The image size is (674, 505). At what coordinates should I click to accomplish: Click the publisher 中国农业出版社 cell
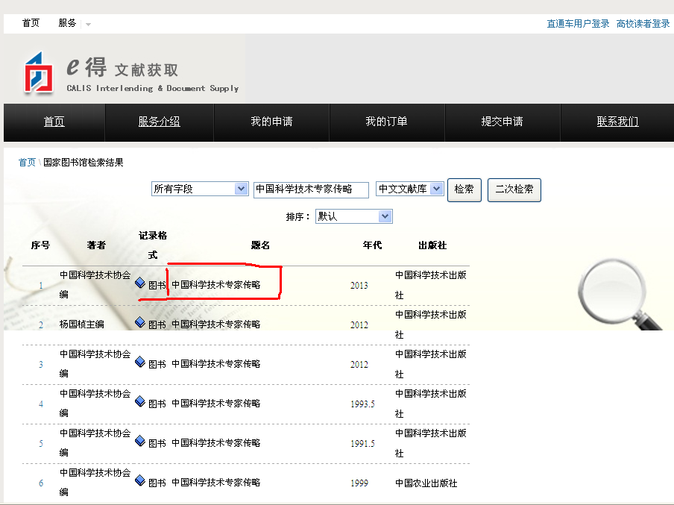point(426,483)
